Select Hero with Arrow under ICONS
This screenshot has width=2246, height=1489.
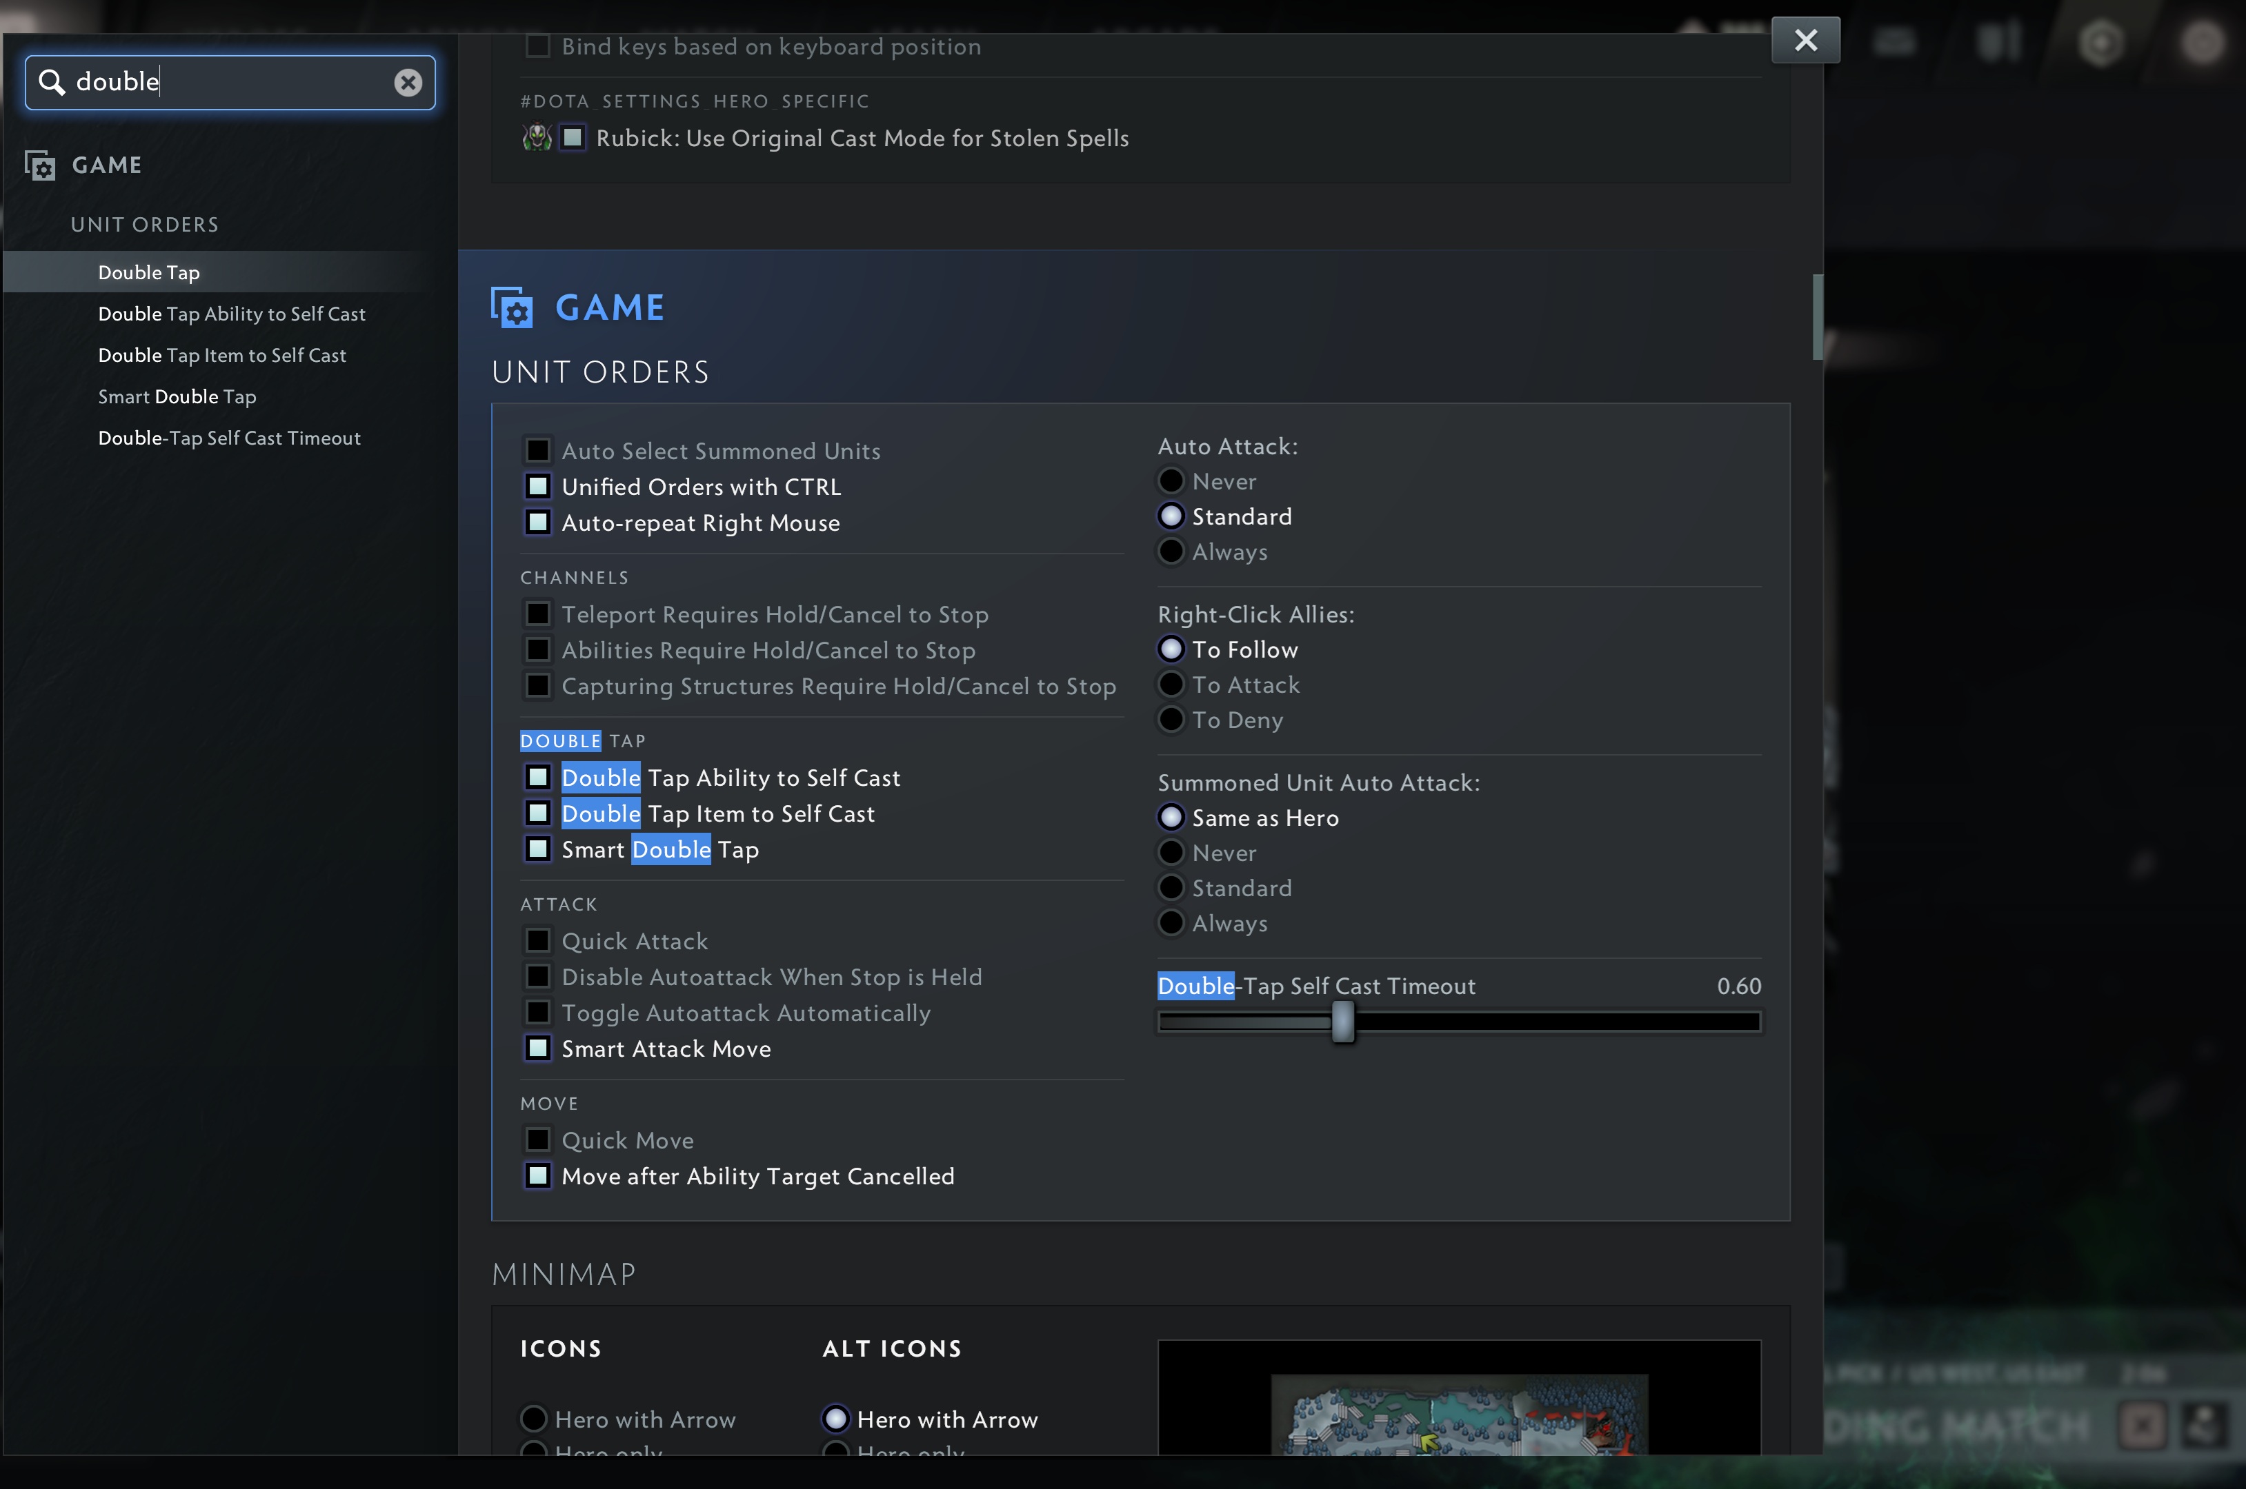pyautogui.click(x=534, y=1419)
